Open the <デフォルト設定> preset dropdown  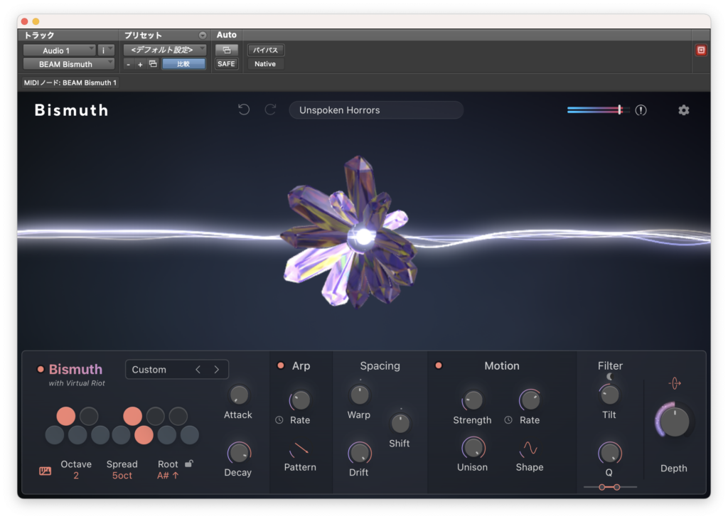point(165,50)
